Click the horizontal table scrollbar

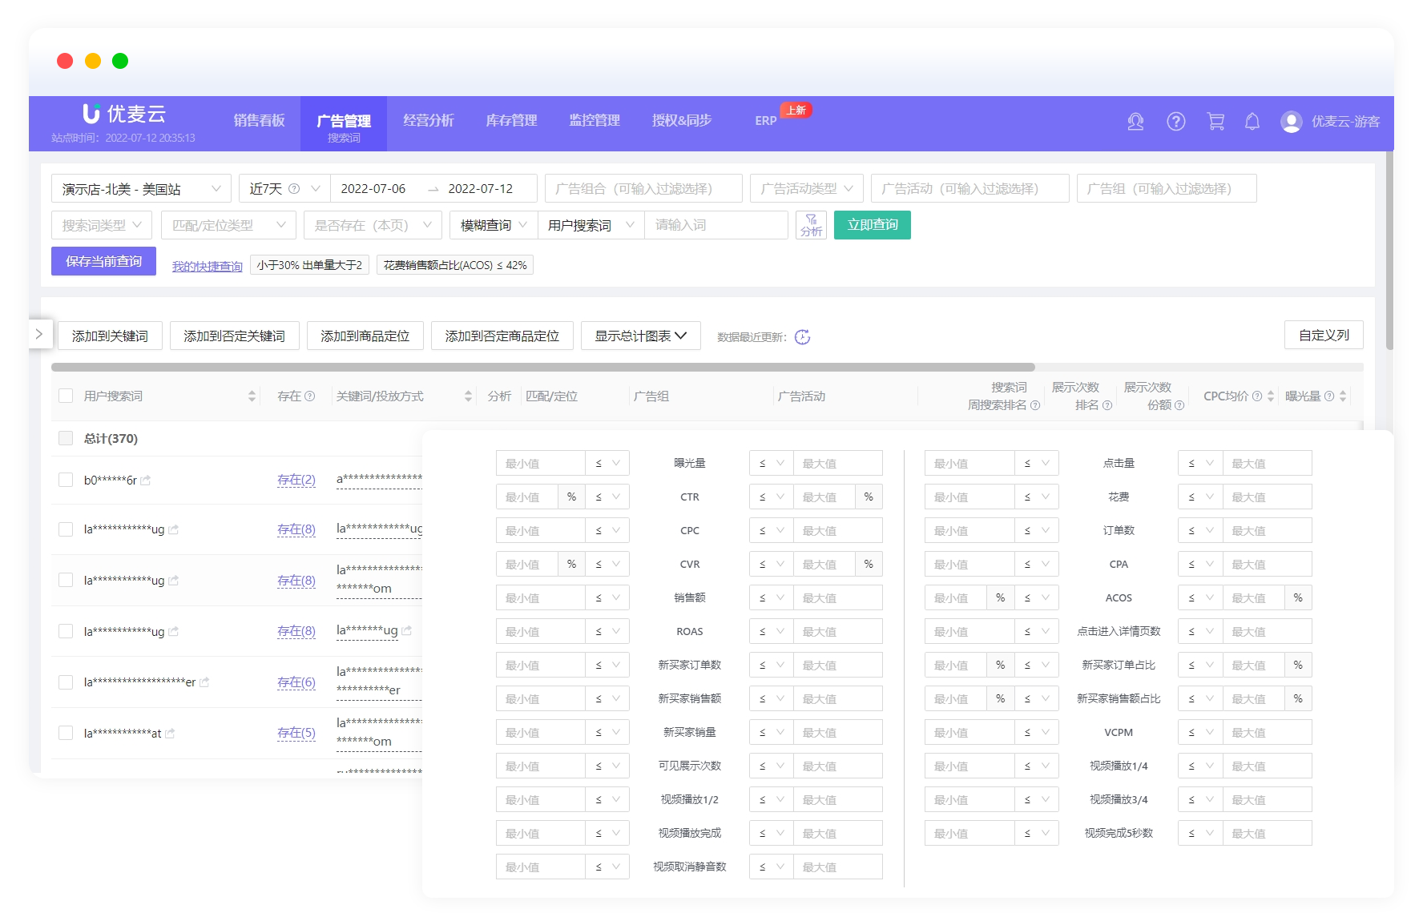click(542, 368)
